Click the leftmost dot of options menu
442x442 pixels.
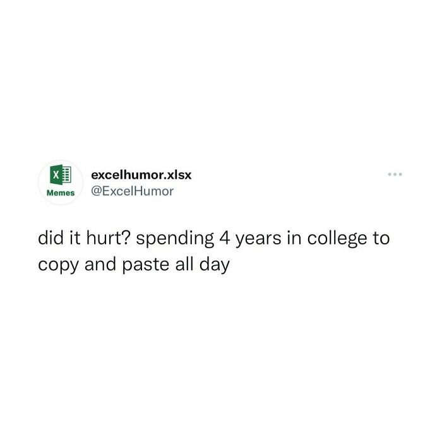pos(390,174)
